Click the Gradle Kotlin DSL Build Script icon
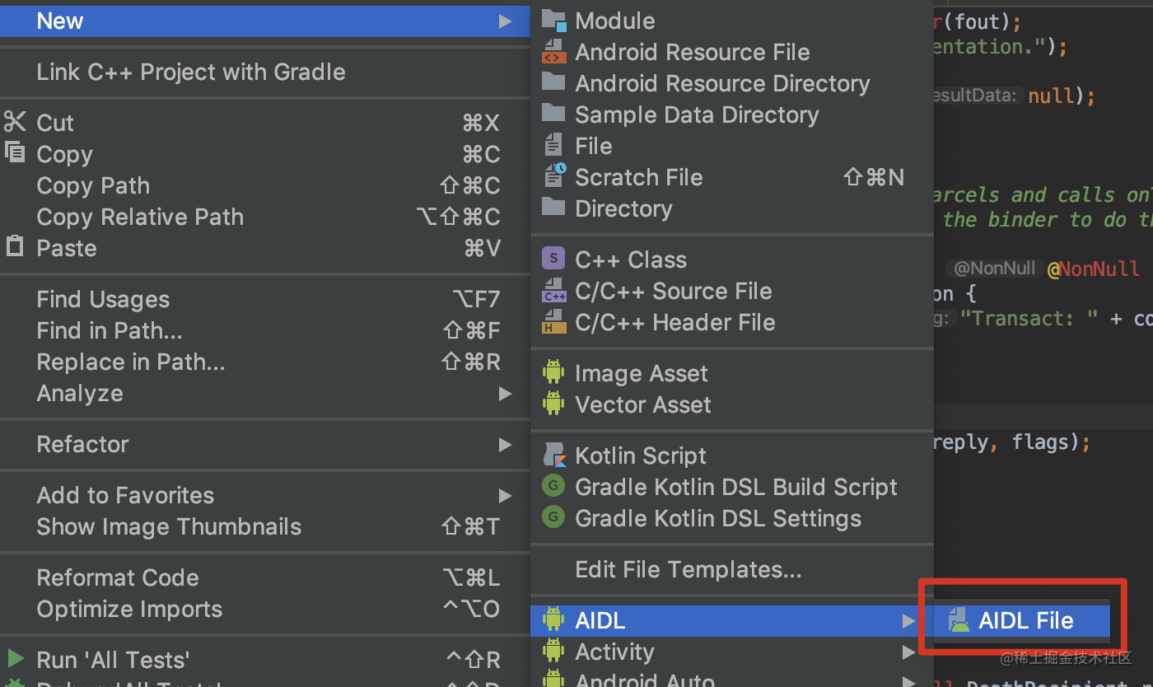This screenshot has height=687, width=1153. tap(553, 486)
